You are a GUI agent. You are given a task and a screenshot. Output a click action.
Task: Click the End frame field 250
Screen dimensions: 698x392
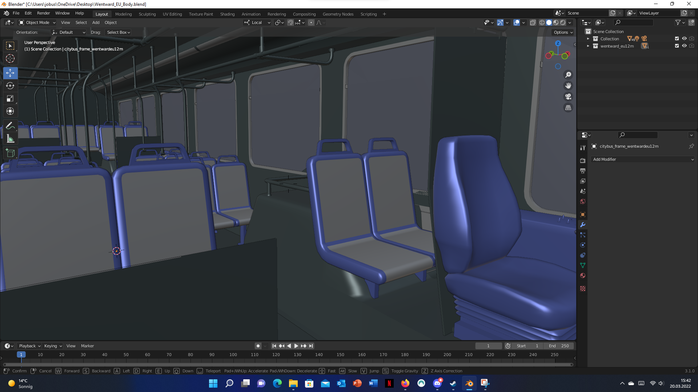click(559, 346)
